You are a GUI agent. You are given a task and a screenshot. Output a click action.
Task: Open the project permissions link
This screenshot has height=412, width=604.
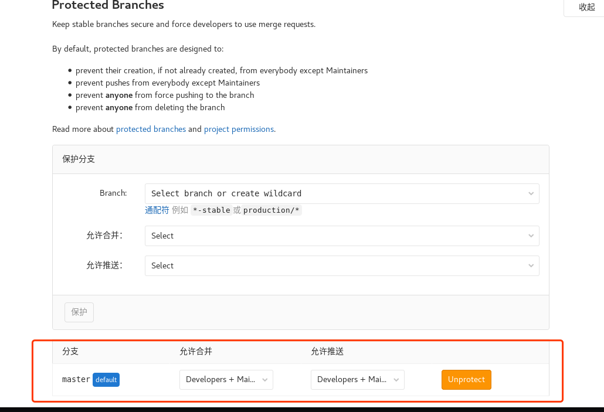pos(239,129)
